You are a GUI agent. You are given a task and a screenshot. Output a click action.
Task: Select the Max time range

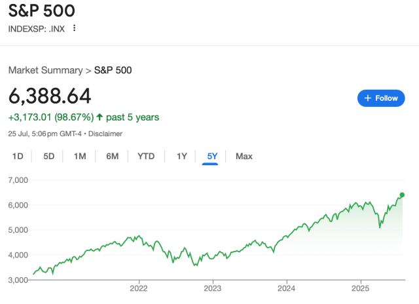(x=244, y=156)
